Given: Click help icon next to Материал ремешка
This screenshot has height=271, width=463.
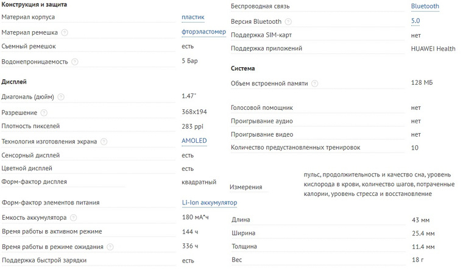Looking at the screenshot, I should (x=65, y=32).
